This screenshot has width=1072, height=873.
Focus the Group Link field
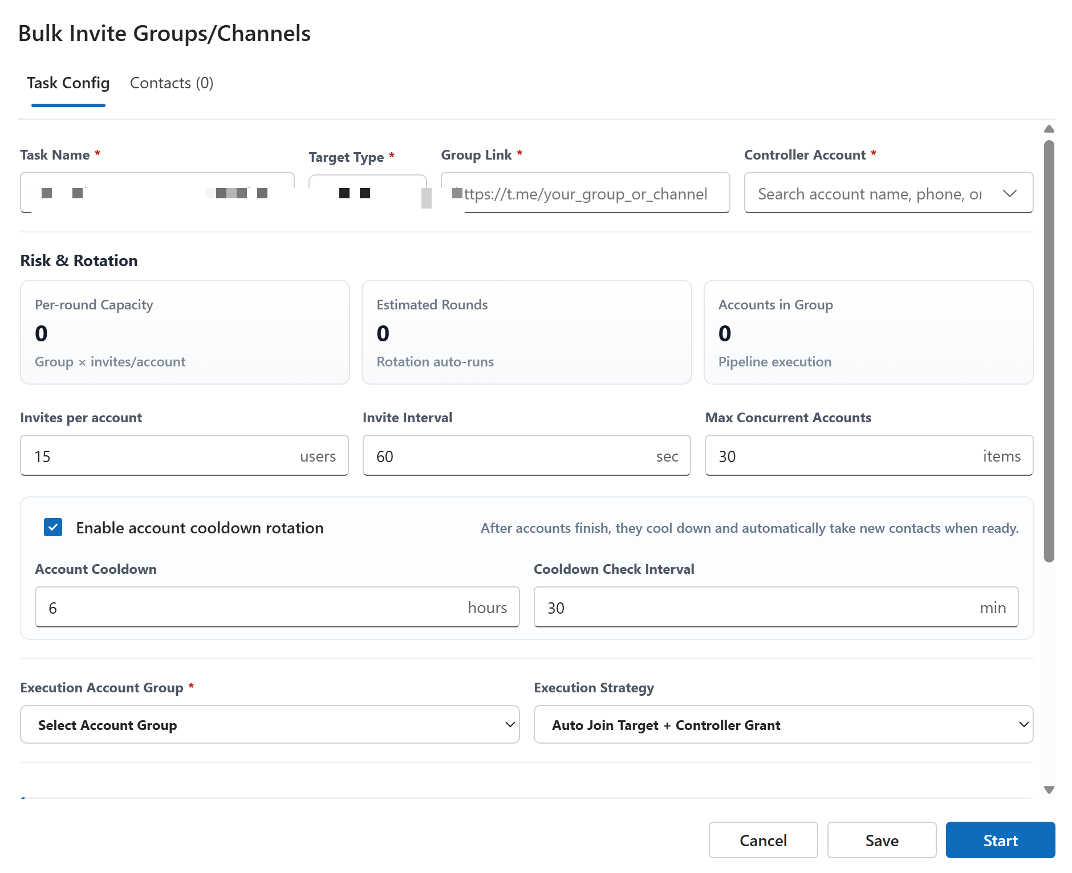(x=585, y=193)
